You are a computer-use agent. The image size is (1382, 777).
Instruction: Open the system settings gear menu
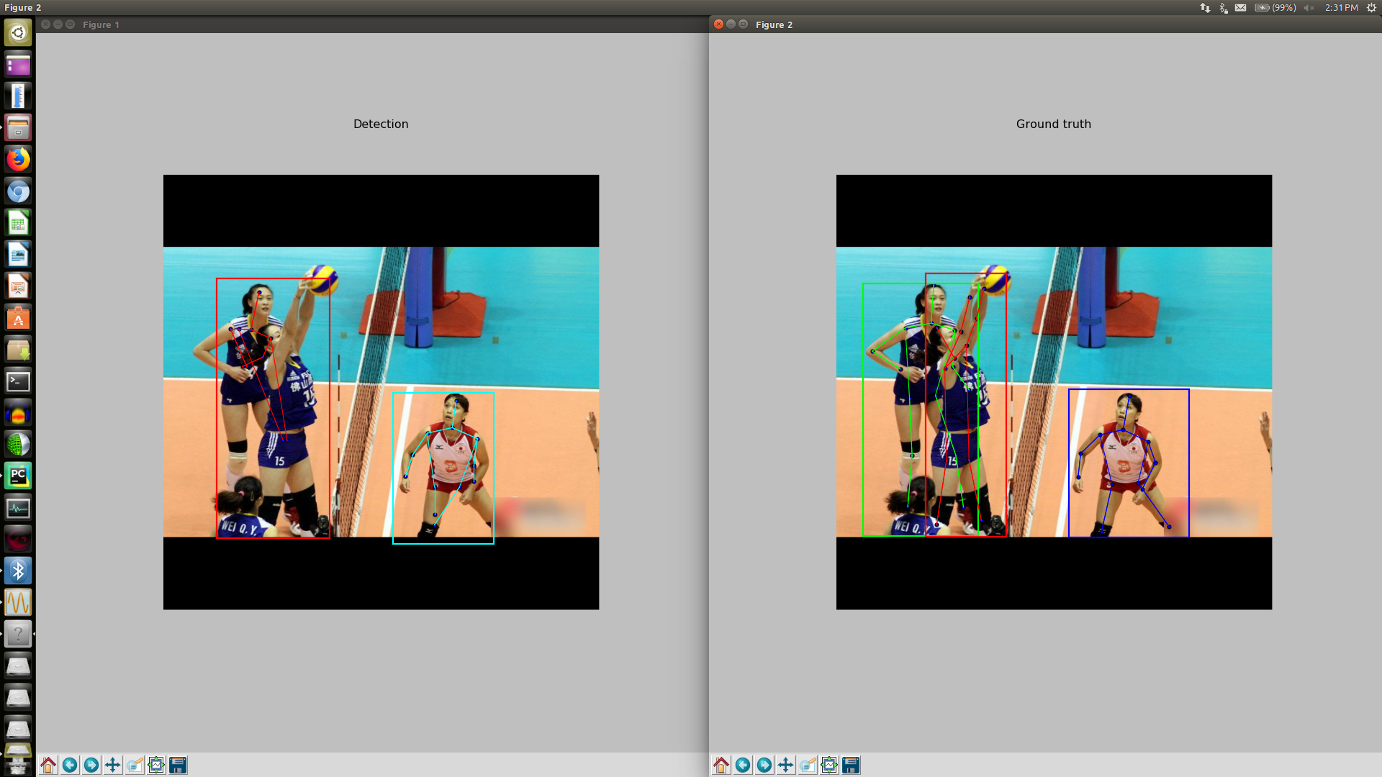click(x=1371, y=7)
